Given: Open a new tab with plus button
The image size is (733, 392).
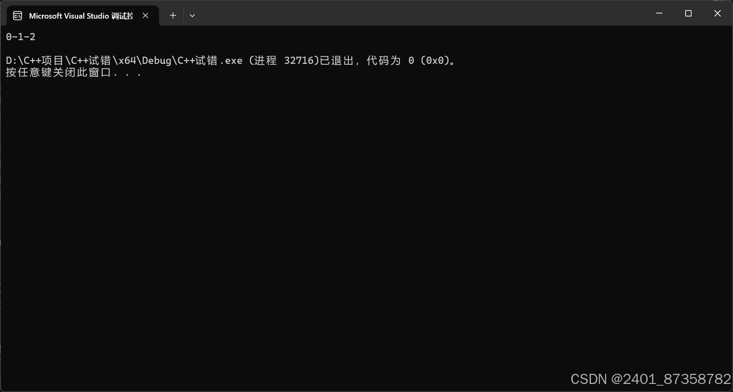Looking at the screenshot, I should (x=173, y=16).
